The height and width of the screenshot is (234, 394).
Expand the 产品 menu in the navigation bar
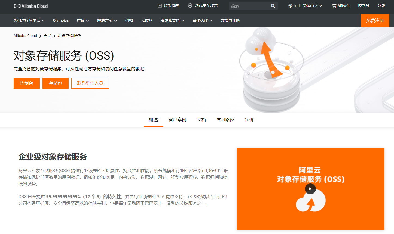[x=83, y=20]
